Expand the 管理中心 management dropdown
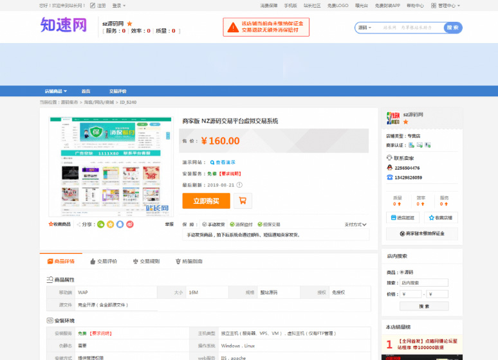This screenshot has width=498, height=360. [x=445, y=5]
